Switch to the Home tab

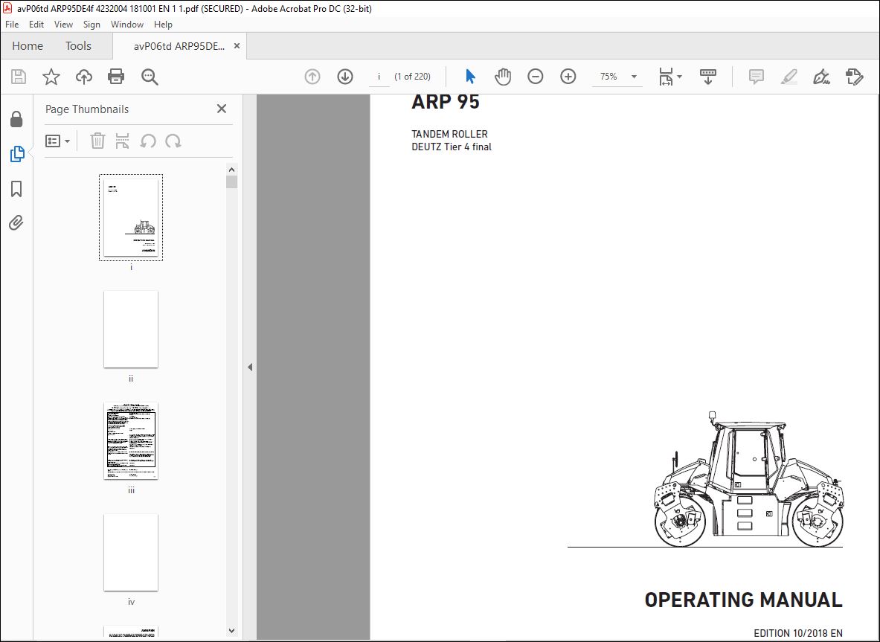tap(28, 46)
